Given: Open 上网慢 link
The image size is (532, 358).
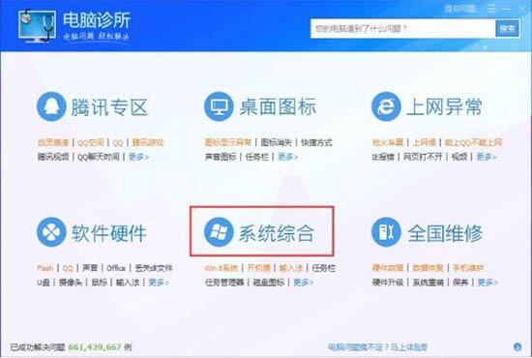Looking at the screenshot, I should pos(424,142).
